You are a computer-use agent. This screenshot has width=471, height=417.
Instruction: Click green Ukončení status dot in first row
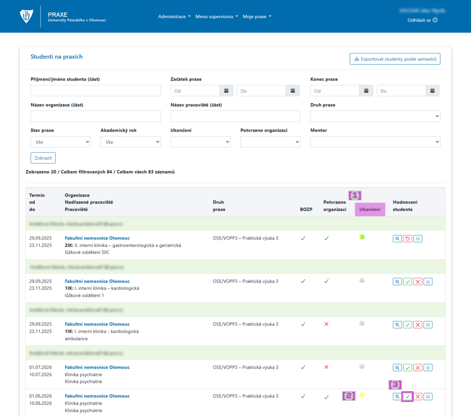[x=362, y=237]
